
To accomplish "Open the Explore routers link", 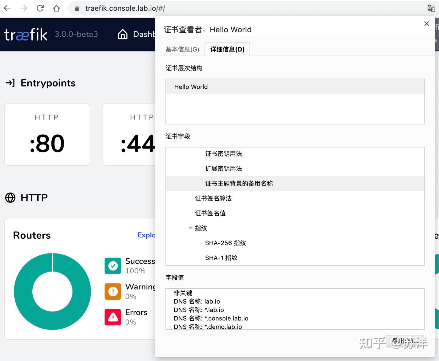I will coord(146,235).
